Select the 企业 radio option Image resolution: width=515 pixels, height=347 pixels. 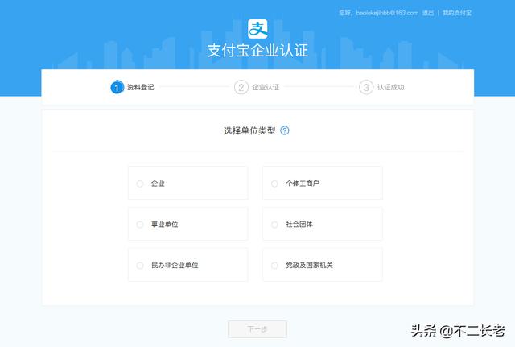[140, 184]
